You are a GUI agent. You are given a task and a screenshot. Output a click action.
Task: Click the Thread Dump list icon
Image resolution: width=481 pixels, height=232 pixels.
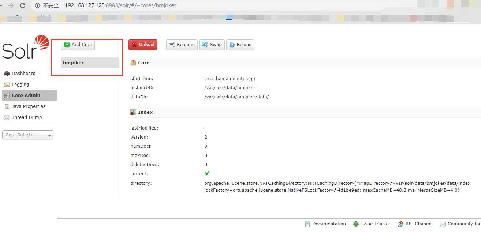click(x=7, y=117)
